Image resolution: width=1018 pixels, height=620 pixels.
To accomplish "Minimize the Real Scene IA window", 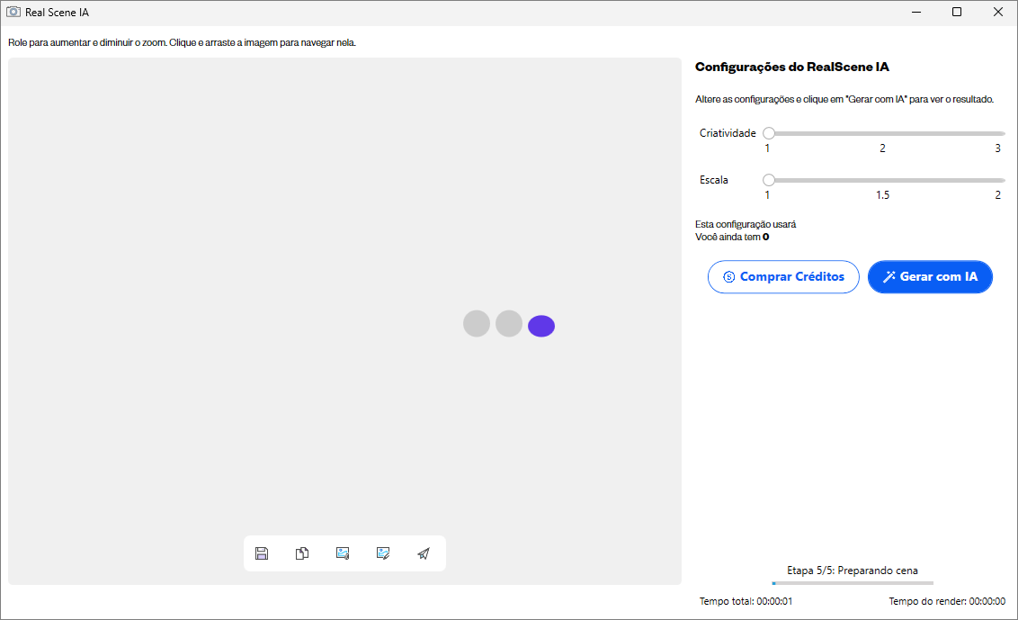I will (916, 12).
